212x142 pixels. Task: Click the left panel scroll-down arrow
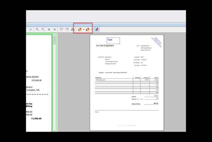point(54,131)
